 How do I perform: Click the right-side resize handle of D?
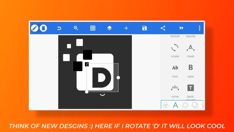[118, 77]
